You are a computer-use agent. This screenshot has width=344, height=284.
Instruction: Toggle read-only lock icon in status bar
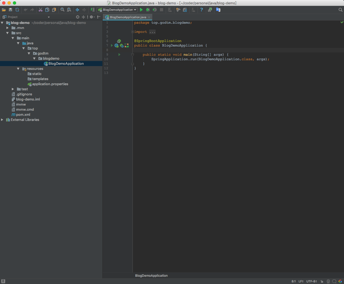click(x=322, y=281)
